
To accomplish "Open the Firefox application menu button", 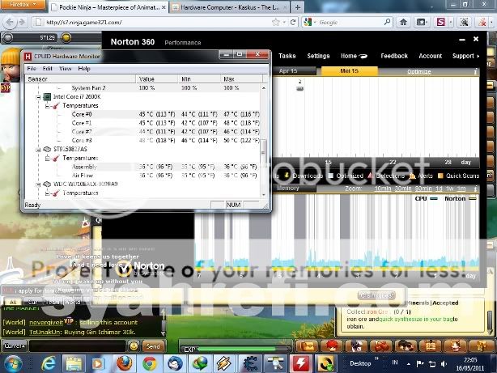I will pyautogui.click(x=22, y=4).
